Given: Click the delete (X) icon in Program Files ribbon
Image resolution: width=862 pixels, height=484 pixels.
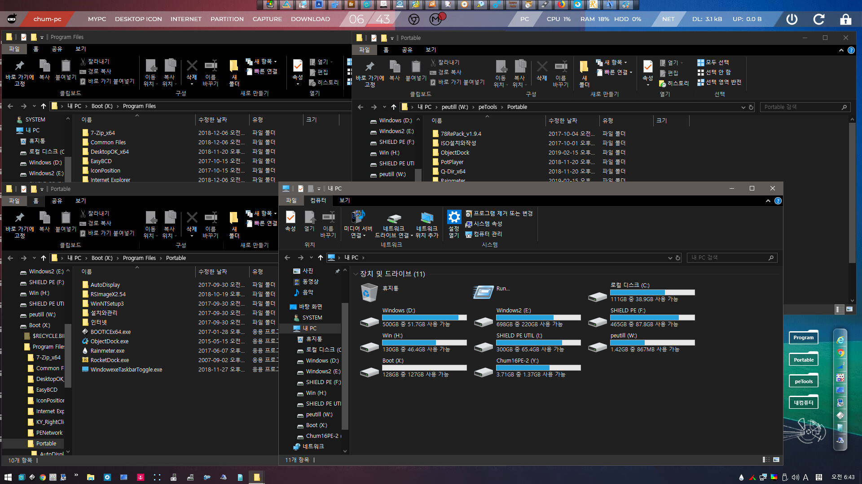Looking at the screenshot, I should (192, 66).
